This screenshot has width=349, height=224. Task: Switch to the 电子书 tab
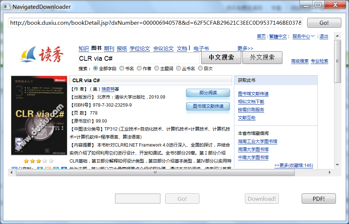(x=201, y=48)
